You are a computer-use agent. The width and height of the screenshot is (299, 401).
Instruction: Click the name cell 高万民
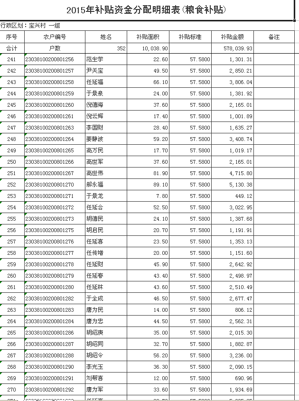[106, 150]
